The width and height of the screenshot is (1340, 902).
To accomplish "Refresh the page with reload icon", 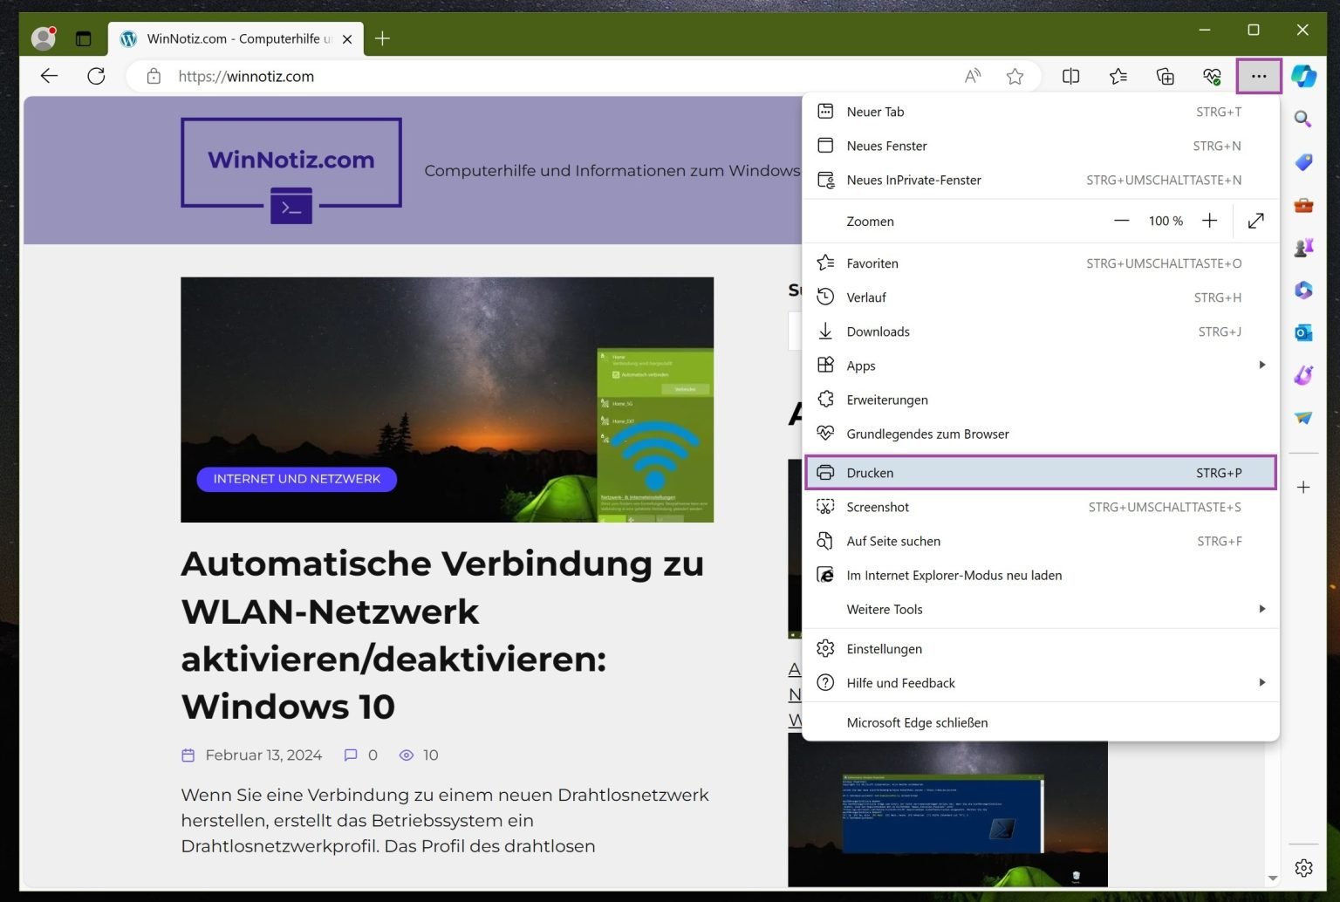I will point(96,77).
